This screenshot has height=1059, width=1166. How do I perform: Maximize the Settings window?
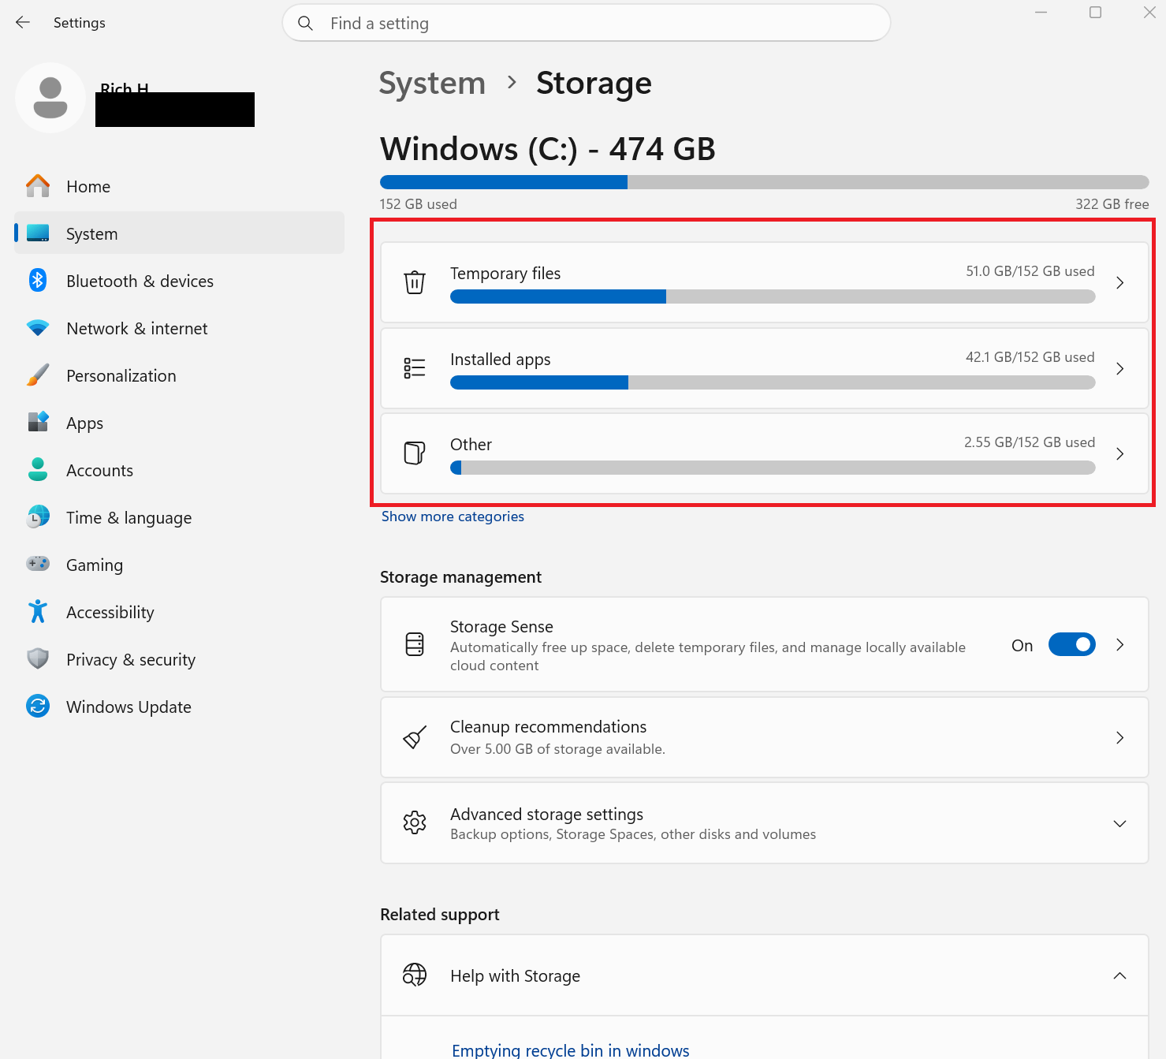point(1095,13)
